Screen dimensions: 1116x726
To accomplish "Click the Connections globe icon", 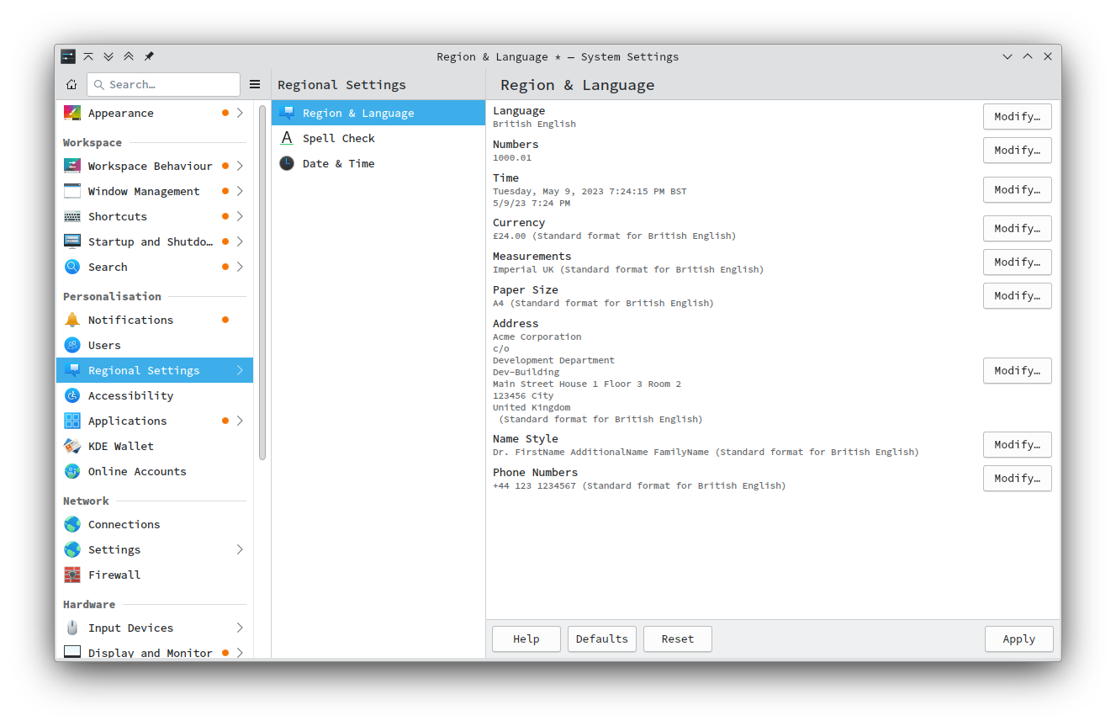I will click(x=72, y=524).
